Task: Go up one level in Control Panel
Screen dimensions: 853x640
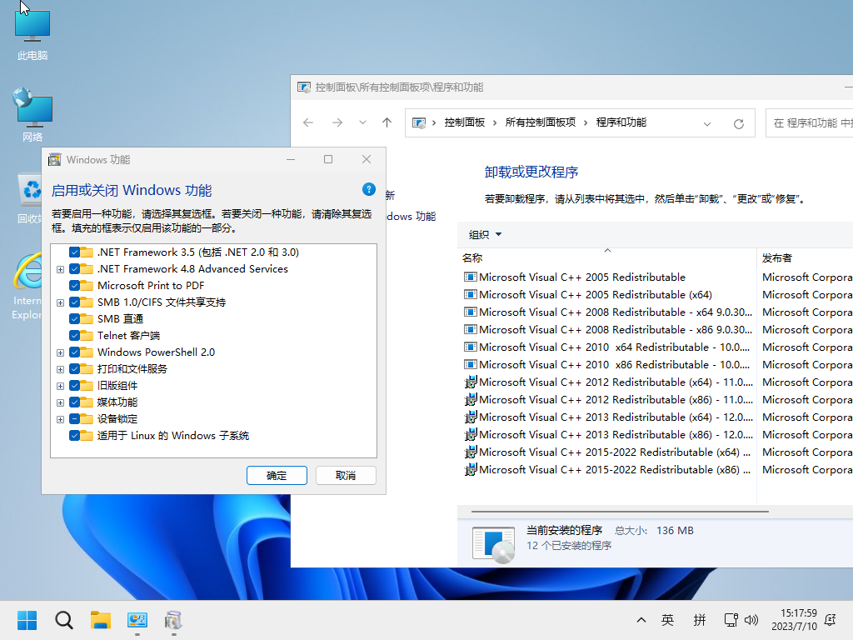Action: point(387,123)
